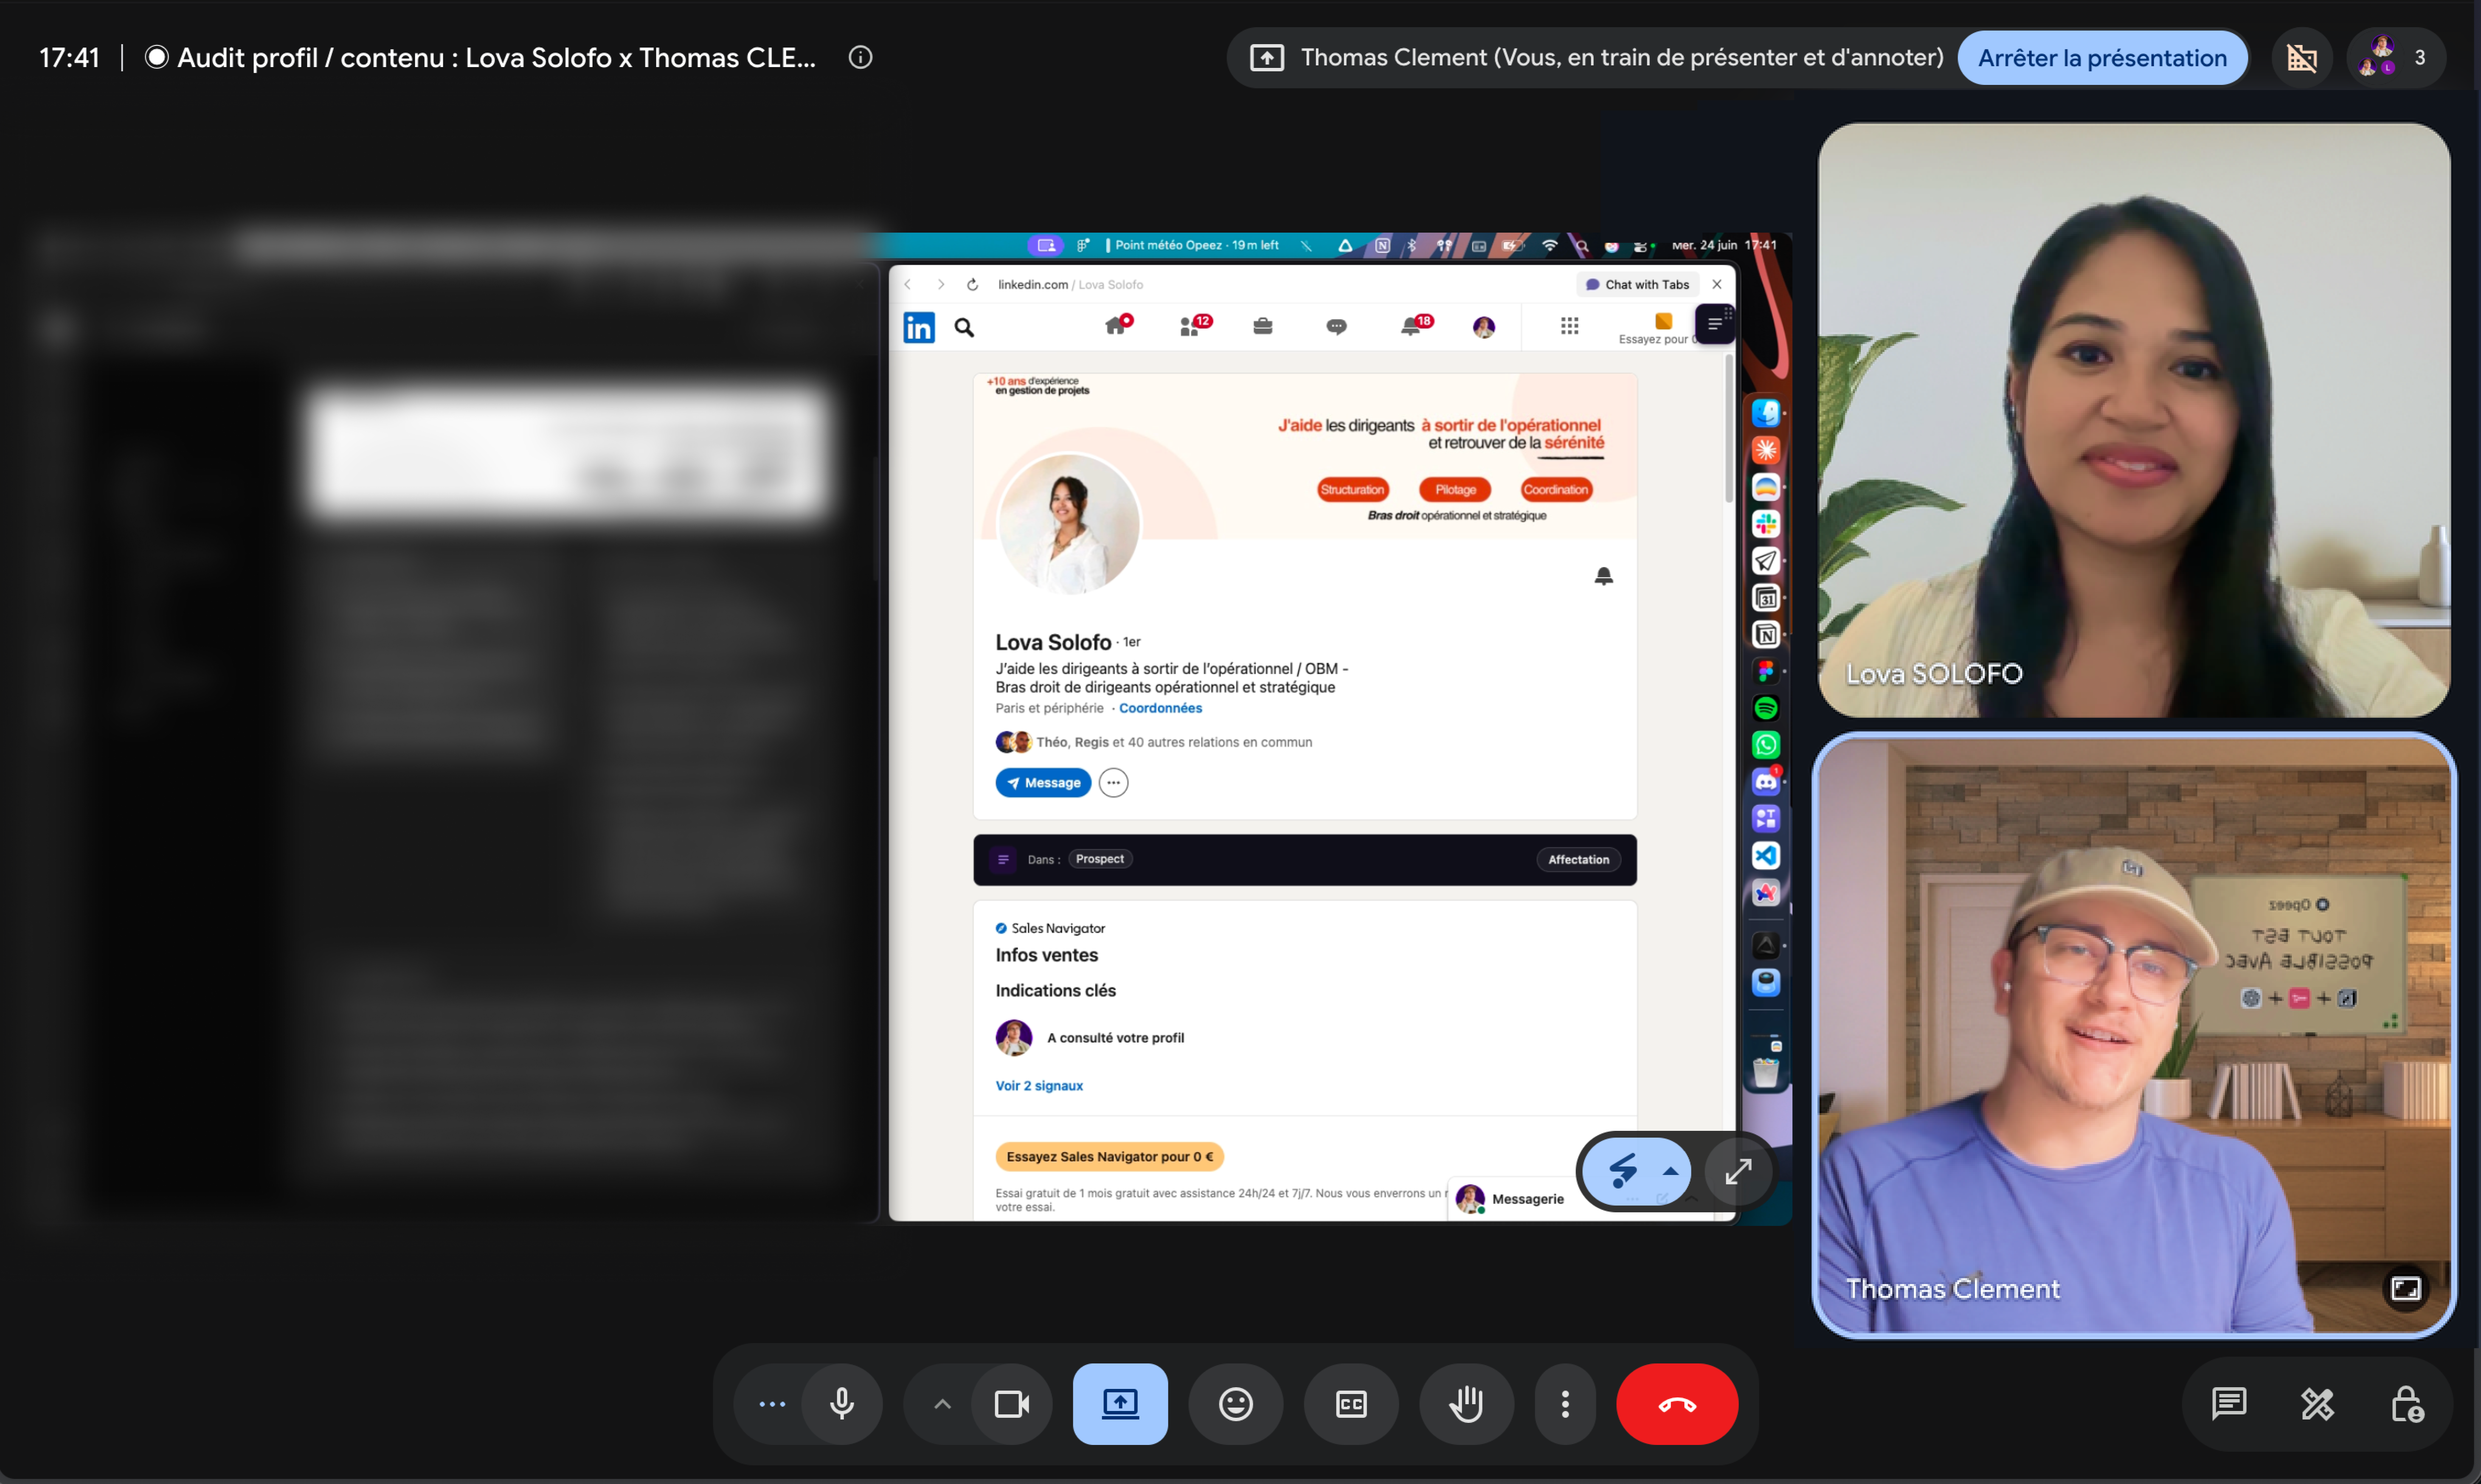This screenshot has height=1484, width=2481.
Task: Open LinkedIn business apps grid
Action: (1569, 326)
